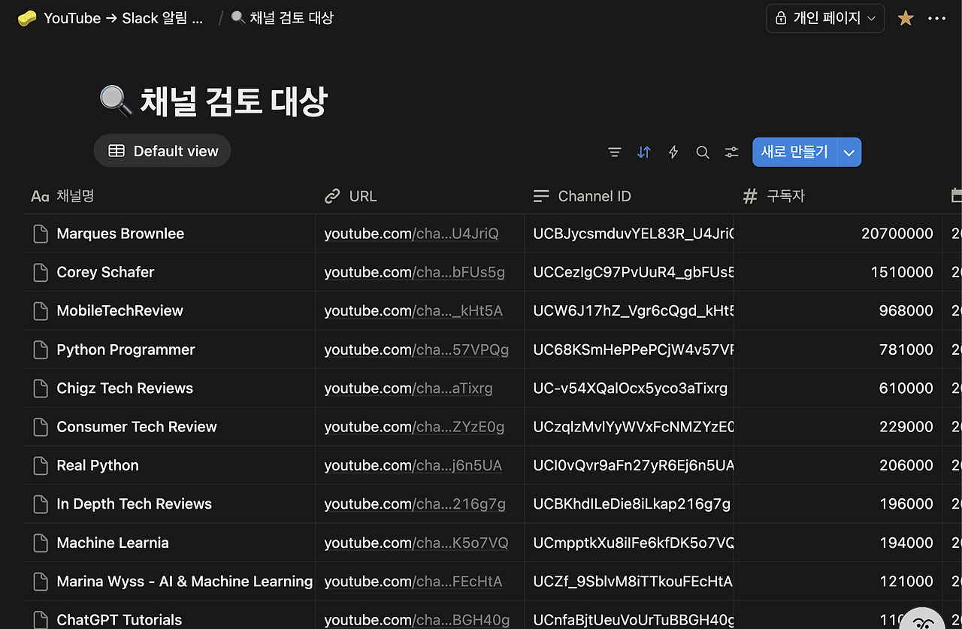Open the URL column header menu
Screen dimensions: 962x629
[x=350, y=196]
